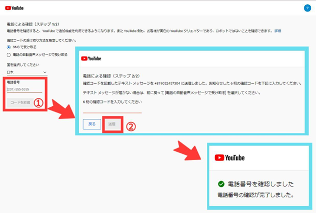Focus the 6-digit verification code field
Screen dimensions: 316x213
112,110
